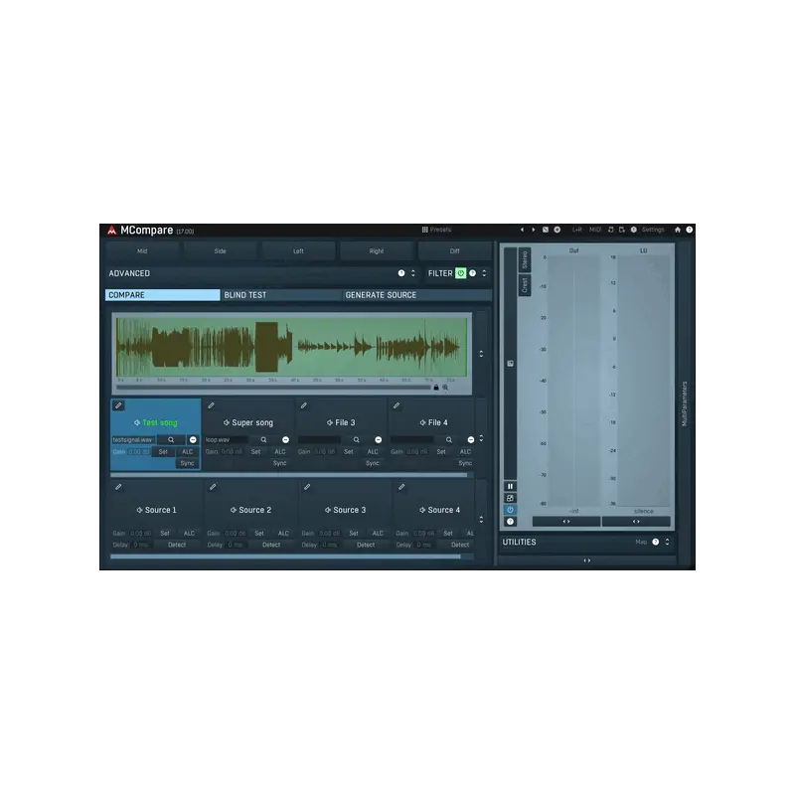795x795 pixels.
Task: Open help for the Filter section
Action: [473, 273]
